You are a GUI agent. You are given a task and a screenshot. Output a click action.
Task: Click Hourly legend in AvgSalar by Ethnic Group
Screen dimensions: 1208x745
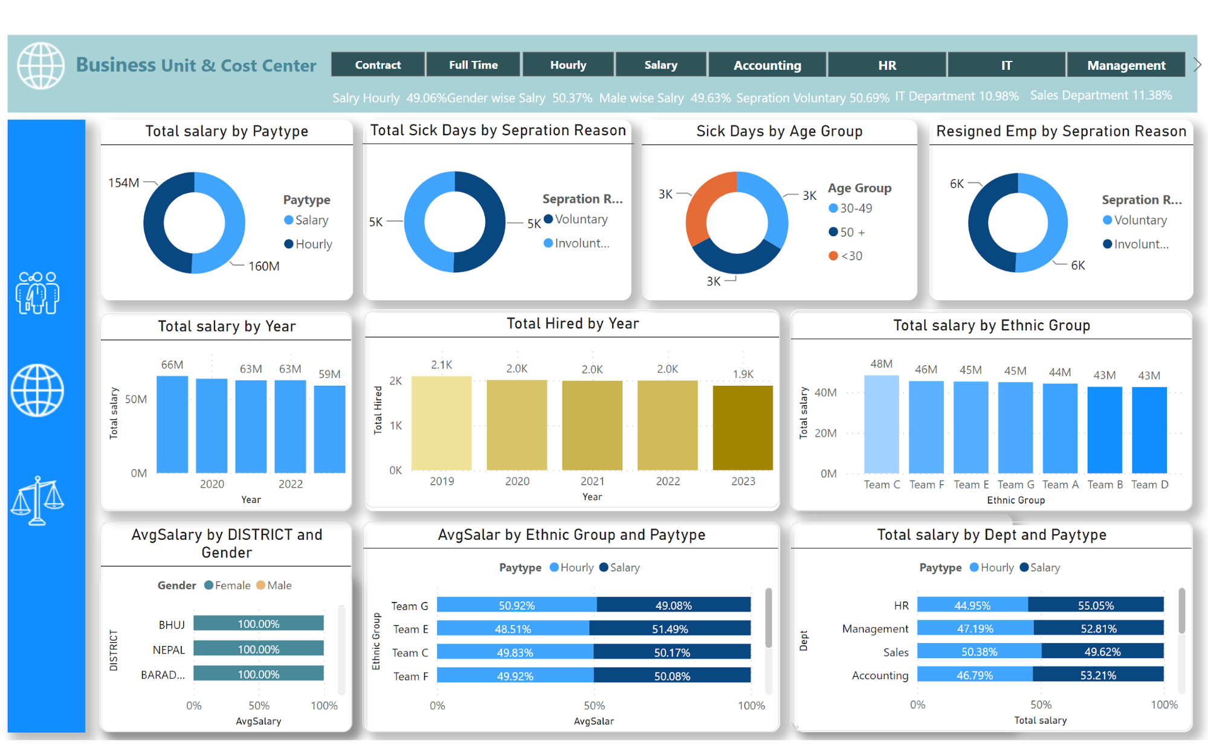(572, 568)
